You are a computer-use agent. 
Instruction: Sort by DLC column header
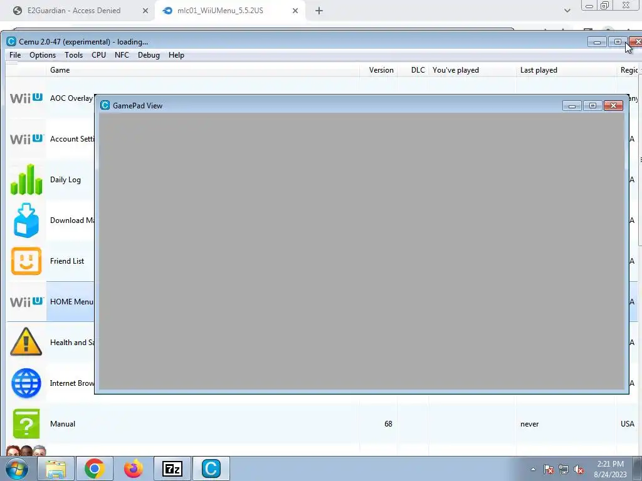click(418, 70)
